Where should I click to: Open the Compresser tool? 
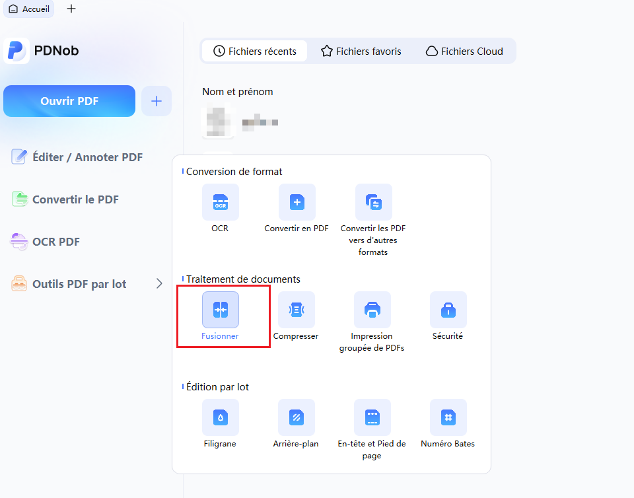297,310
